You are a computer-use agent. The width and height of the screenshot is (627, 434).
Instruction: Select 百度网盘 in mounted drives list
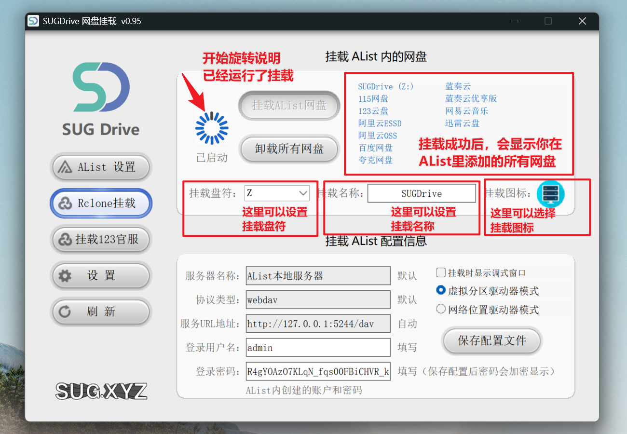[x=375, y=148]
